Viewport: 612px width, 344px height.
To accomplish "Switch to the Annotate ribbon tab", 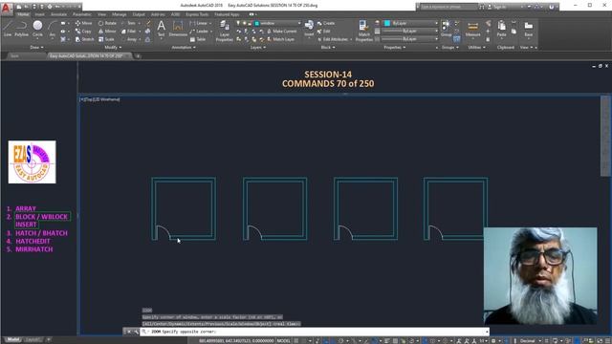I will point(58,14).
